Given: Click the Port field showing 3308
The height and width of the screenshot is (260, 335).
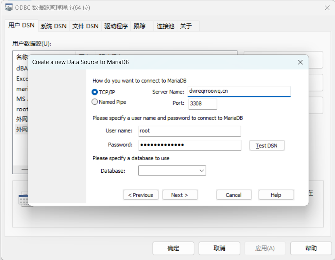Looking at the screenshot, I should (x=203, y=104).
